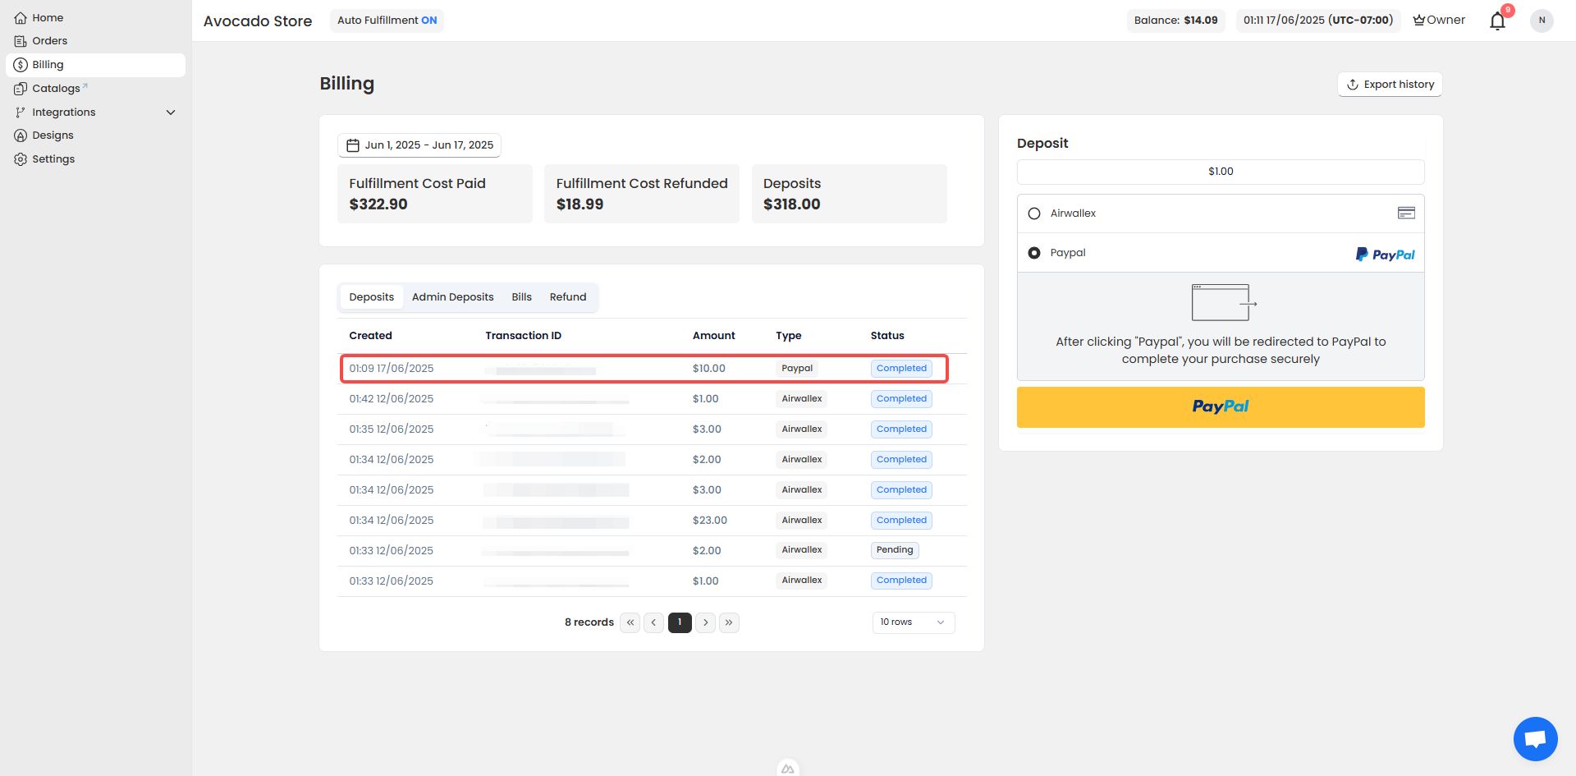Click the Pending status badge
1576x776 pixels.
(x=895, y=550)
